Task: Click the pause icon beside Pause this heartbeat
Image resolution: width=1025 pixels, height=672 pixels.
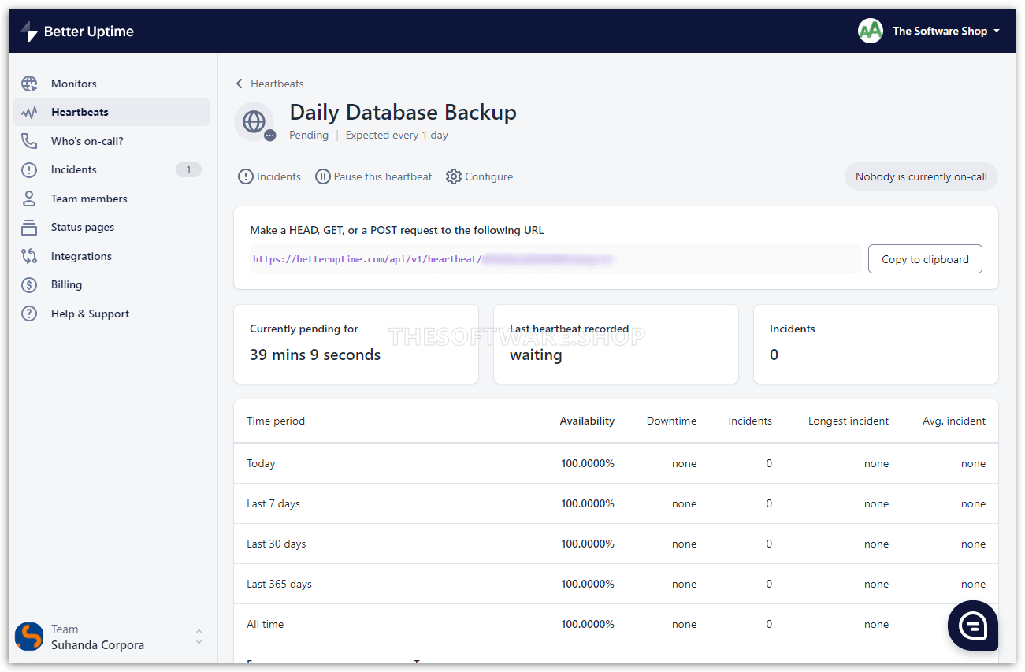Action: pyautogui.click(x=322, y=176)
